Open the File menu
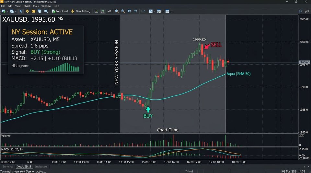Screen dimensions: 311x173 [3, 6]
